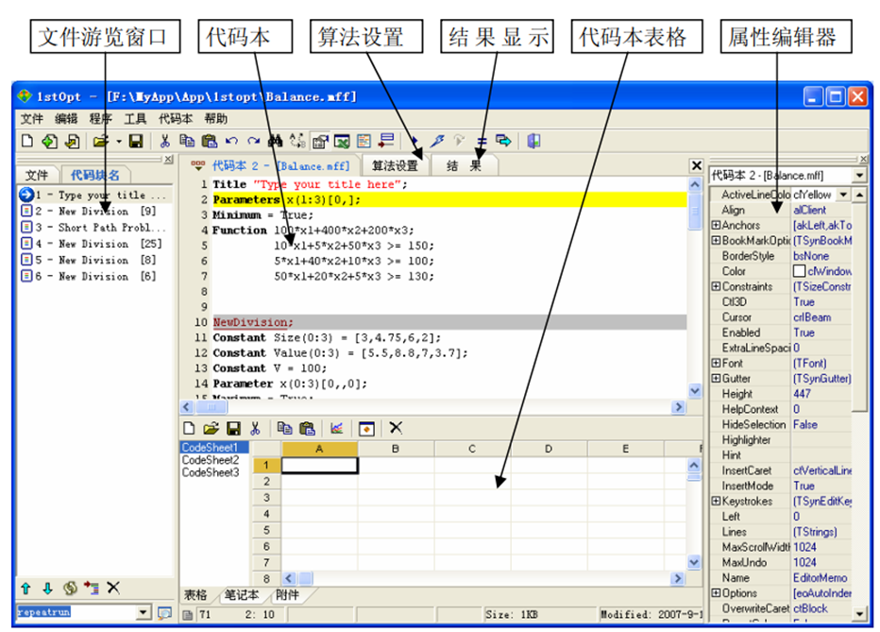Click the move block down arrow icon
Viewport: 880px width, 632px height.
48,588
